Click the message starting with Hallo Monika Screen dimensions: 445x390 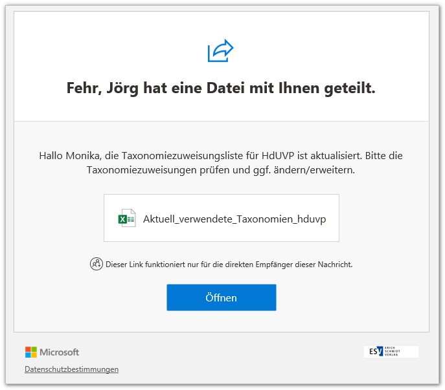pyautogui.click(x=221, y=156)
